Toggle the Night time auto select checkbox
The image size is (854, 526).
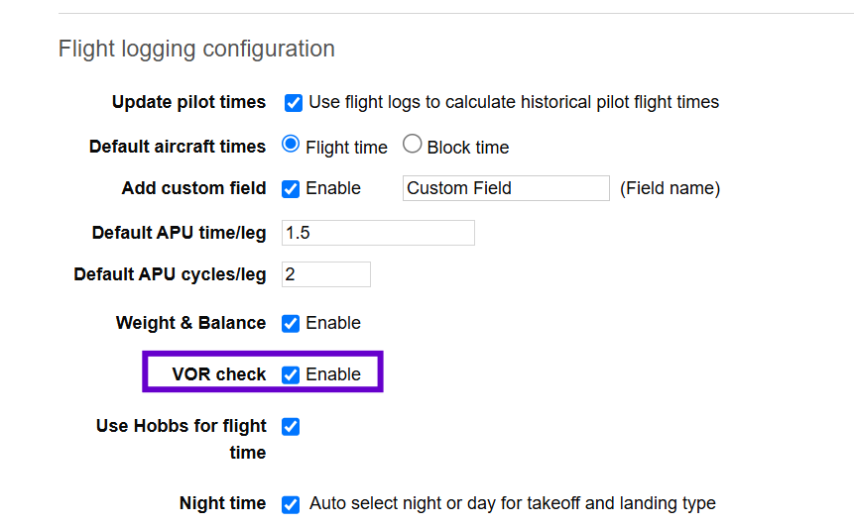click(291, 504)
